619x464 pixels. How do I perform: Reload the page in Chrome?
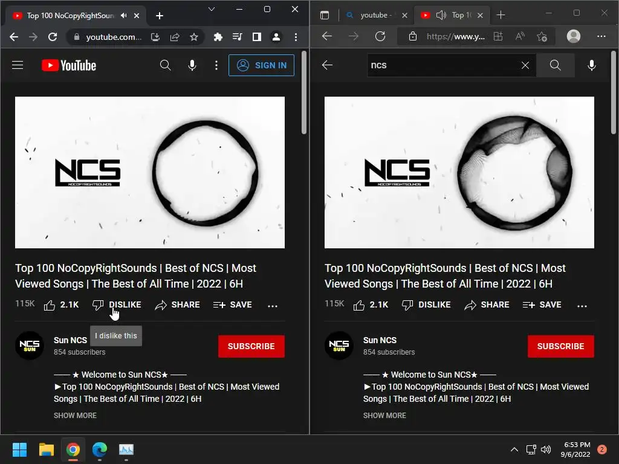[53, 37]
